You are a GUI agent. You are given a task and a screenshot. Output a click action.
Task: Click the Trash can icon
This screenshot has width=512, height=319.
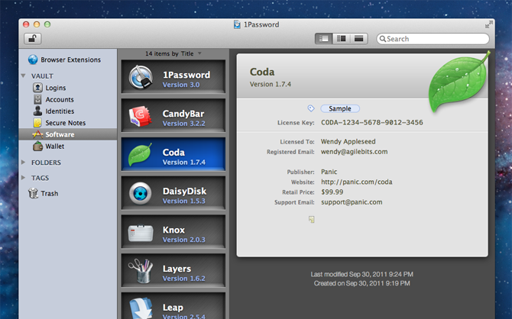pyautogui.click(x=33, y=193)
